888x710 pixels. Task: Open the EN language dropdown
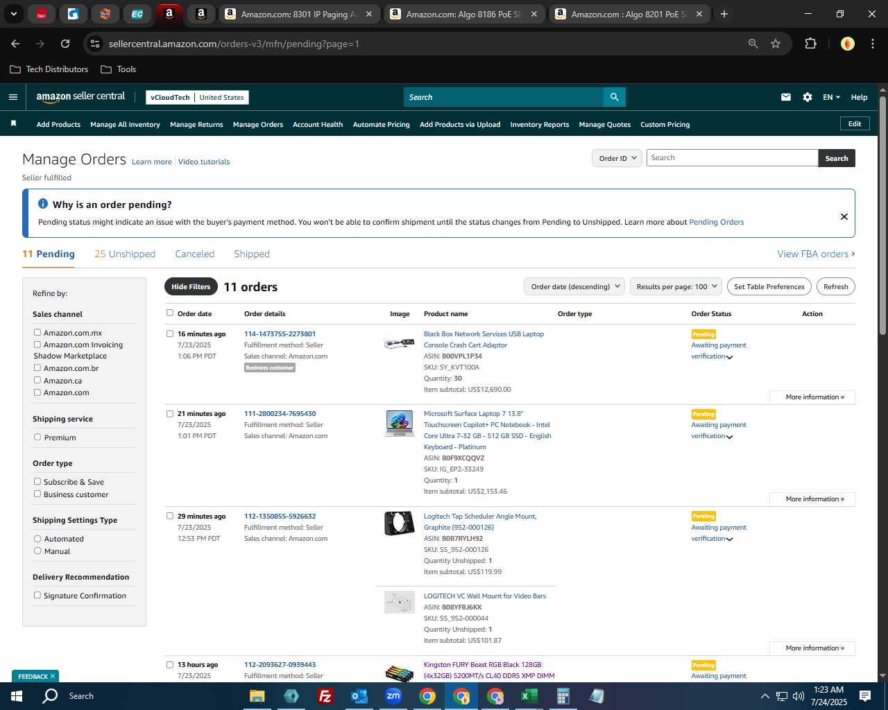click(x=831, y=97)
